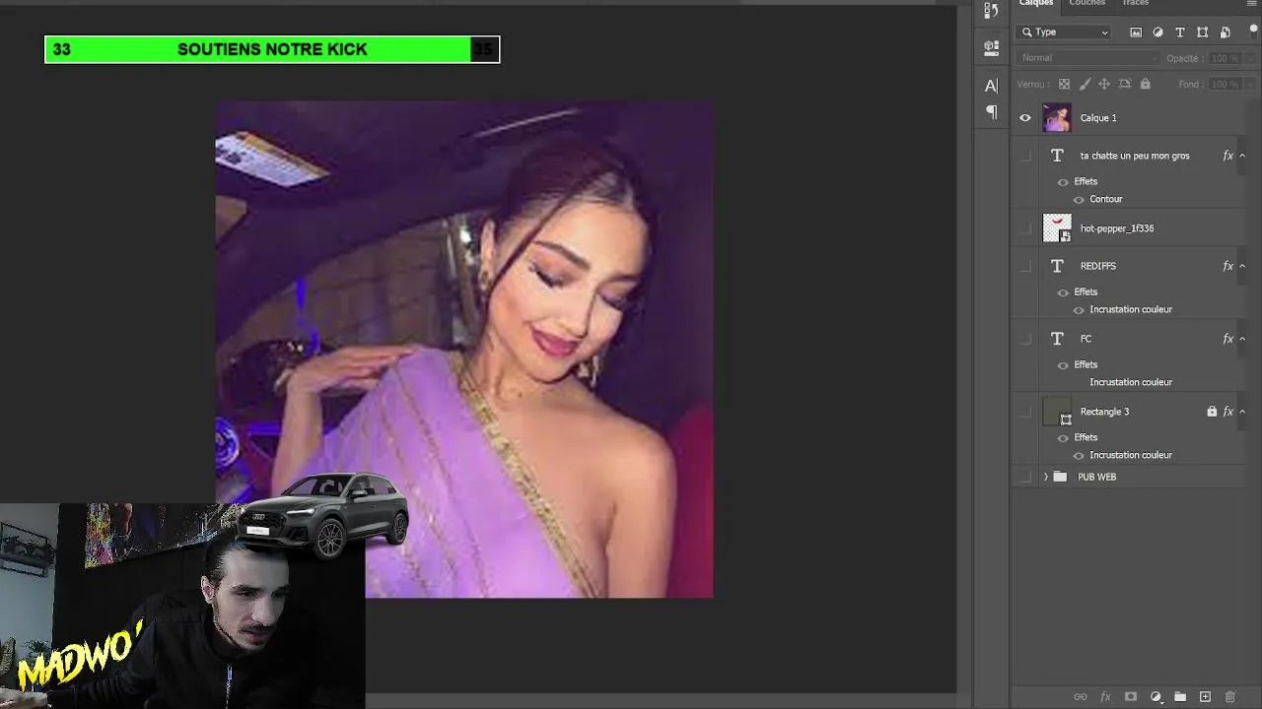Collapse effects of FC layer
The image size is (1262, 709).
[x=1242, y=339]
